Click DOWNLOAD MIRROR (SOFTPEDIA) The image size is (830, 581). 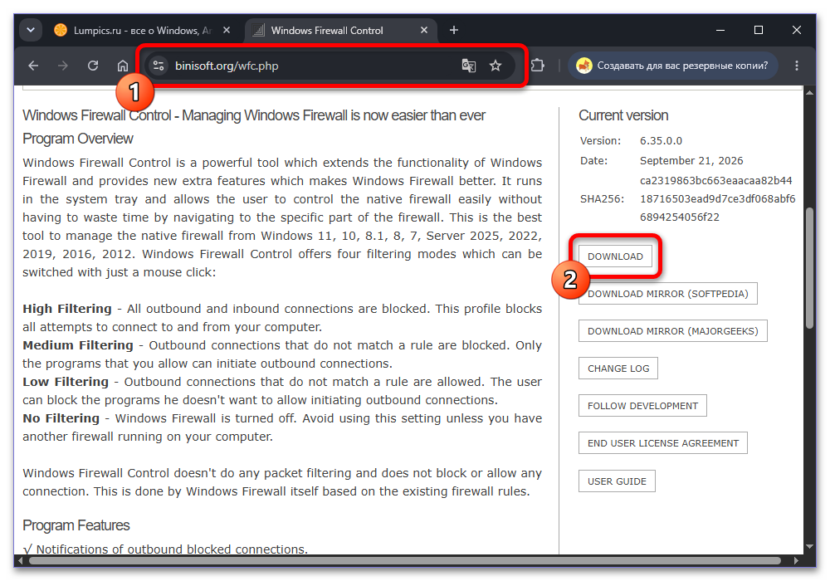point(668,294)
